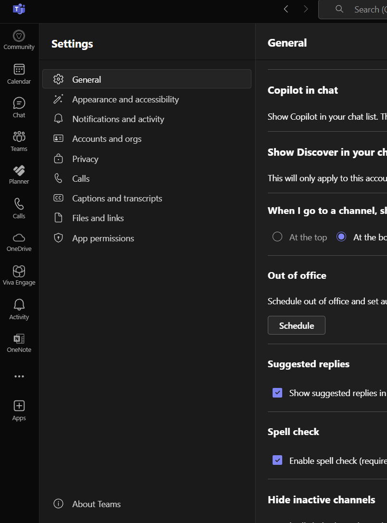Open the Calendar app
The height and width of the screenshot is (523, 387).
(x=19, y=74)
